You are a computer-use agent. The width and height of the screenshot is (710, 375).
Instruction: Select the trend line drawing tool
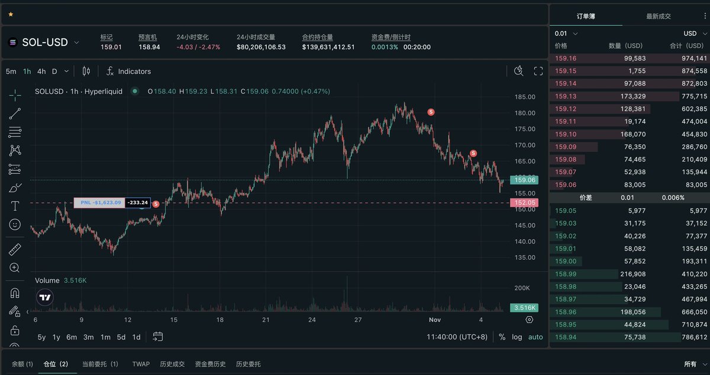(x=15, y=113)
